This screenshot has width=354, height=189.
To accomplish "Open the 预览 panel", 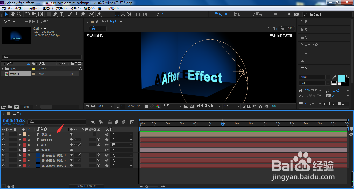I will click(x=304, y=37).
